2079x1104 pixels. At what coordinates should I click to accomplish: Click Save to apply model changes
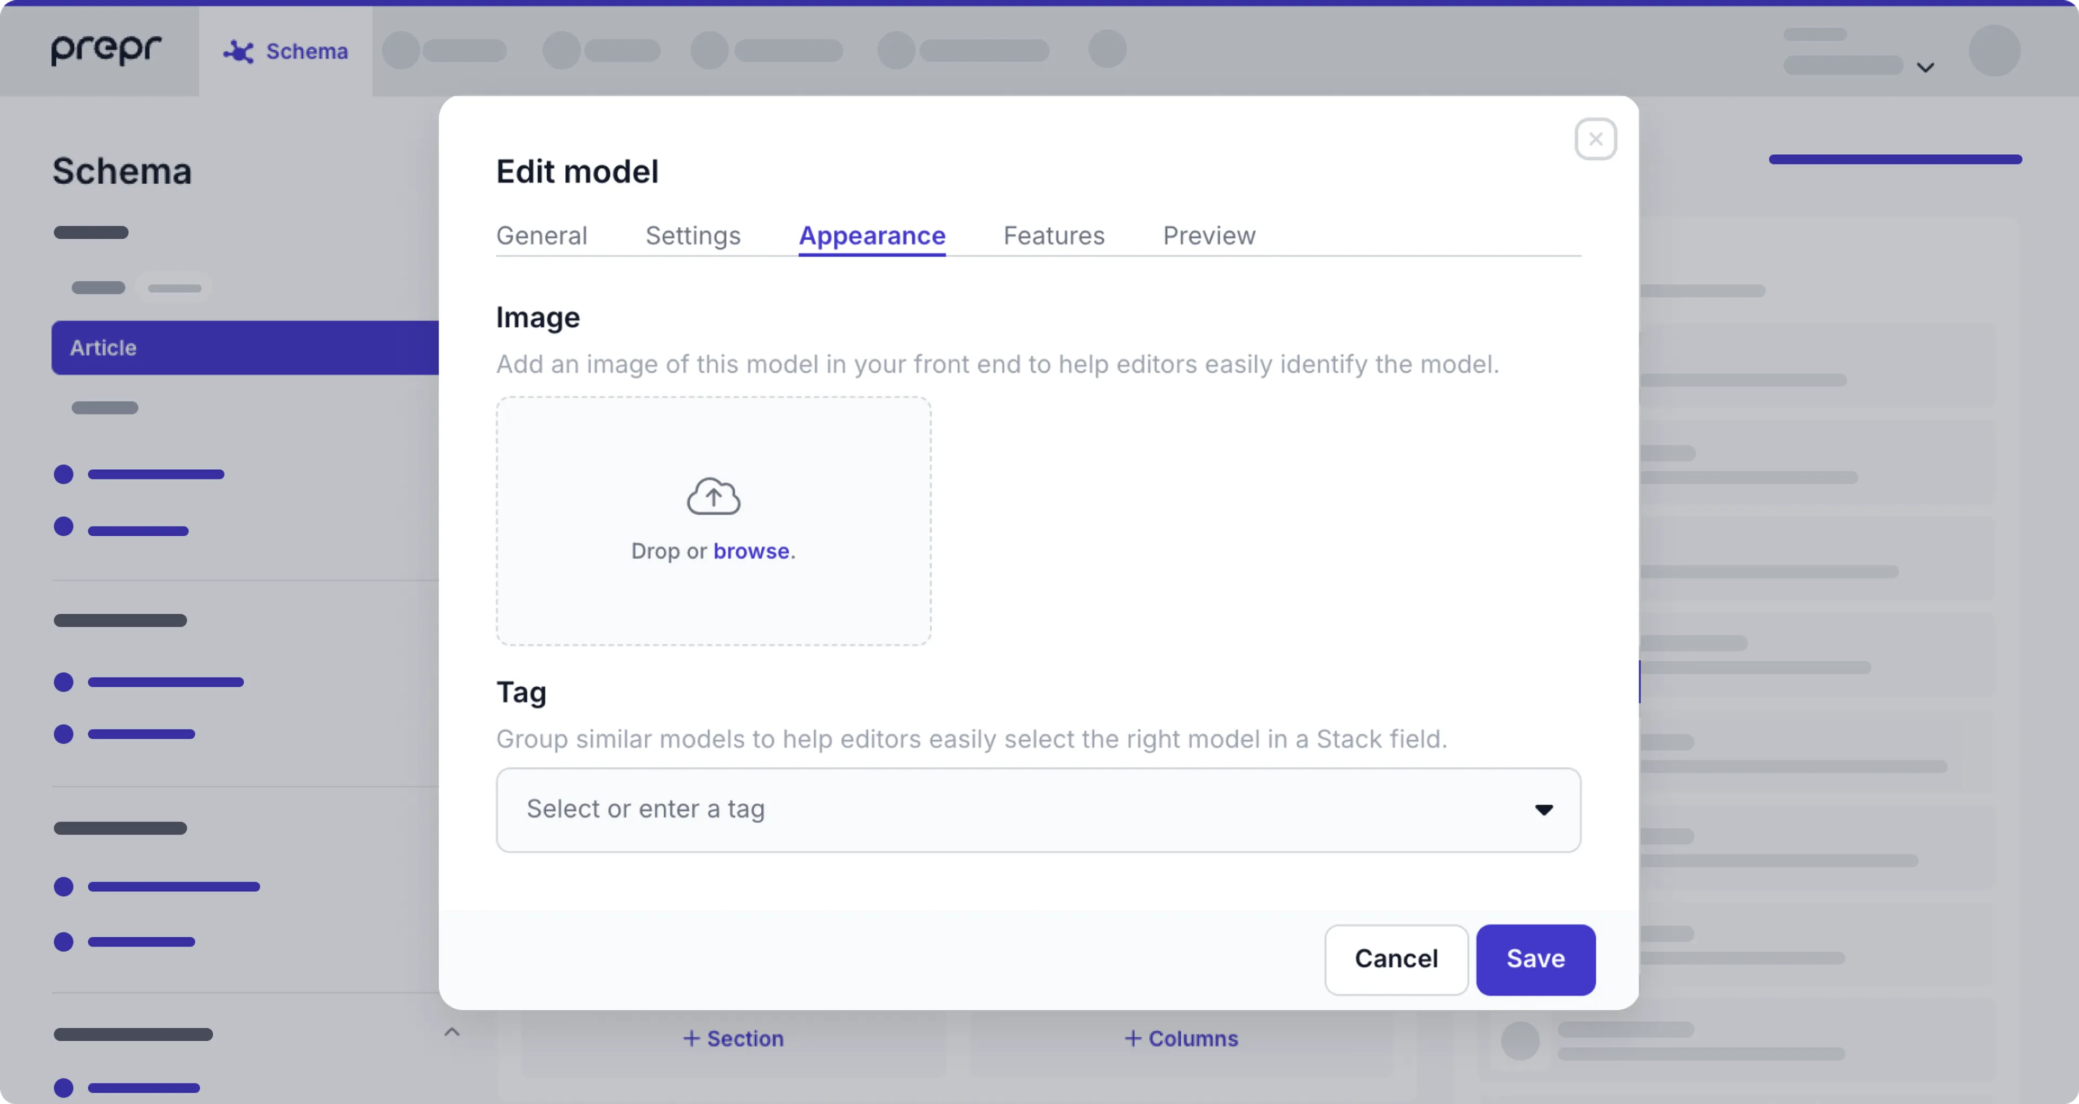[x=1536, y=960]
